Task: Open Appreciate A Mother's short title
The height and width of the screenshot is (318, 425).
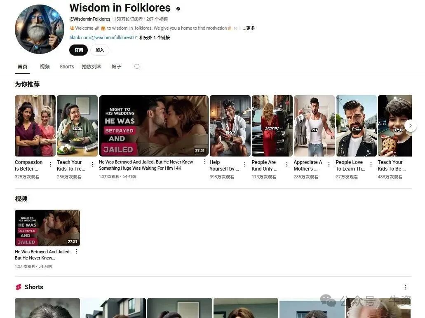Action: (x=308, y=166)
